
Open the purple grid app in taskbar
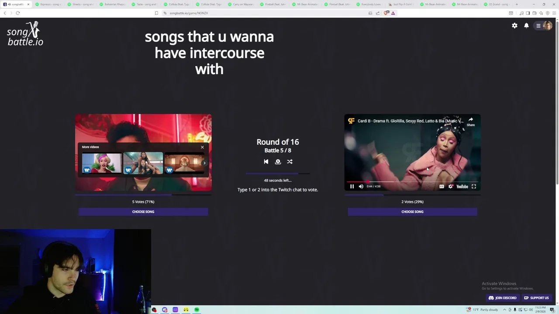coord(175,310)
